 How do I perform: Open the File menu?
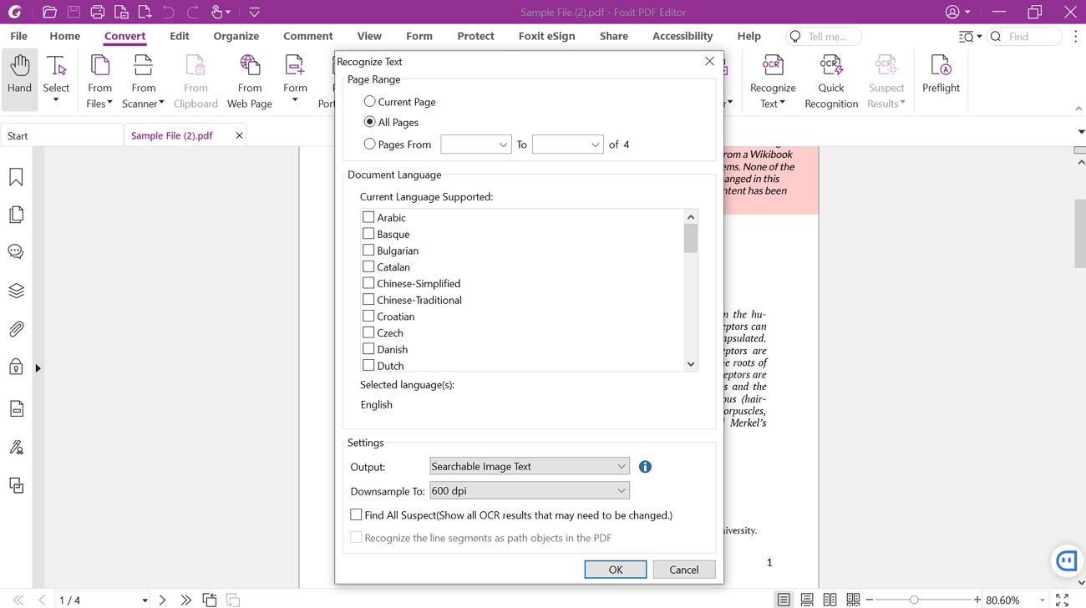coord(18,36)
